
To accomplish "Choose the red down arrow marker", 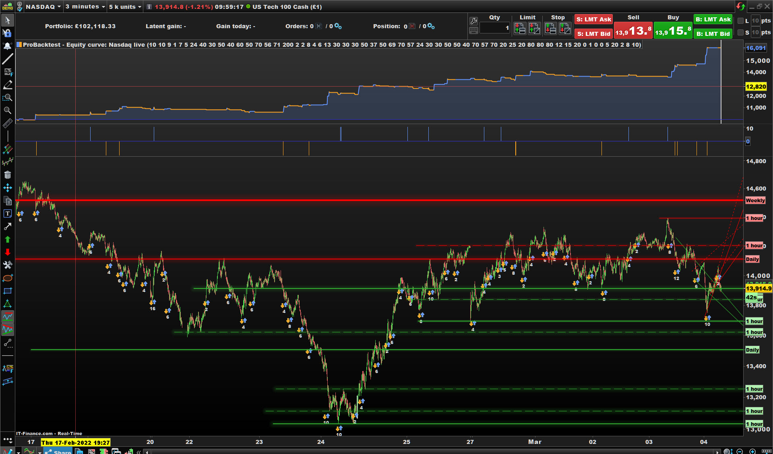I will coord(7,252).
